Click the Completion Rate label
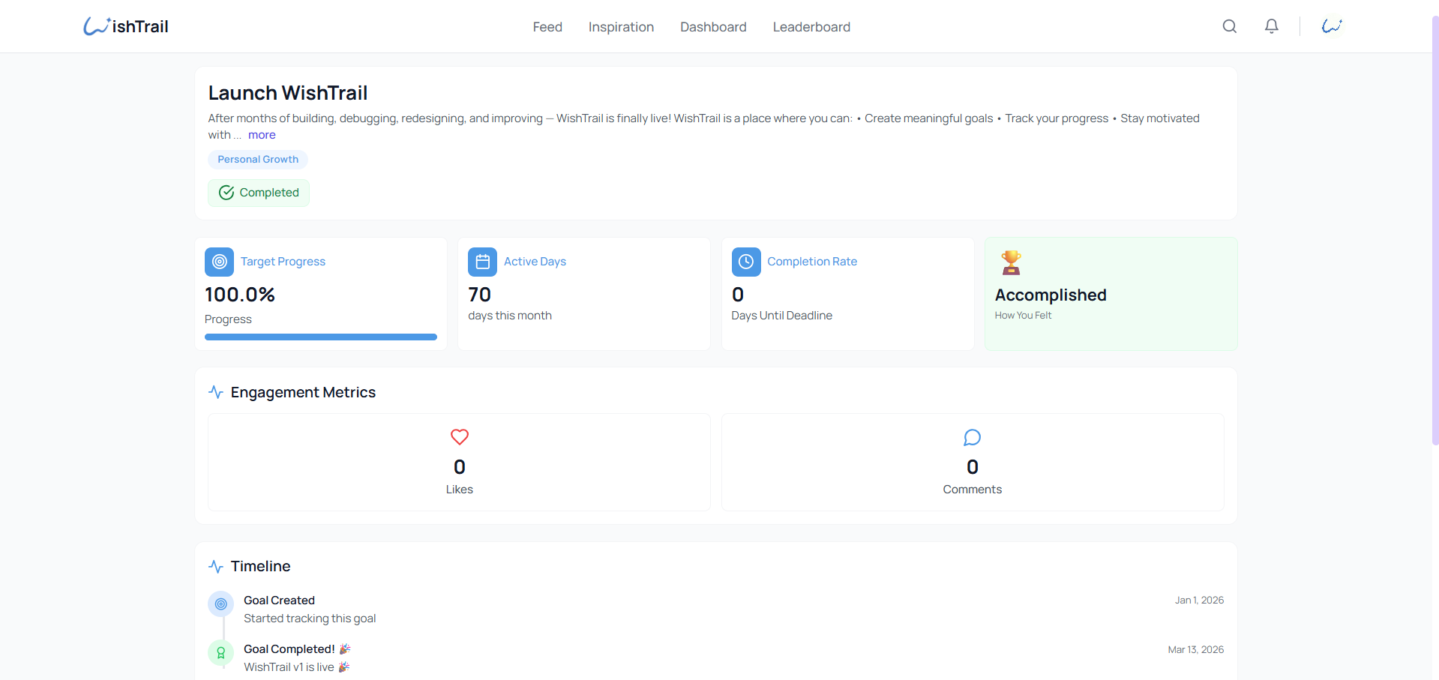The width and height of the screenshot is (1439, 680). [x=812, y=262]
